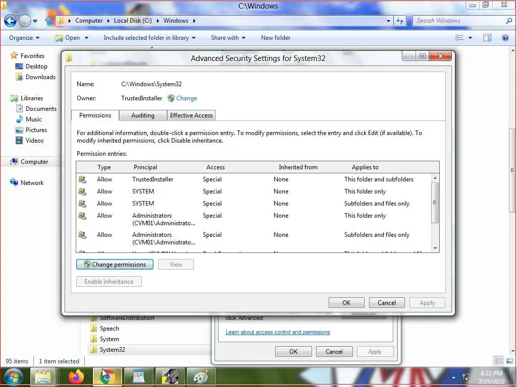
Task: Click OK in the background Properties dialog
Action: [293, 351]
